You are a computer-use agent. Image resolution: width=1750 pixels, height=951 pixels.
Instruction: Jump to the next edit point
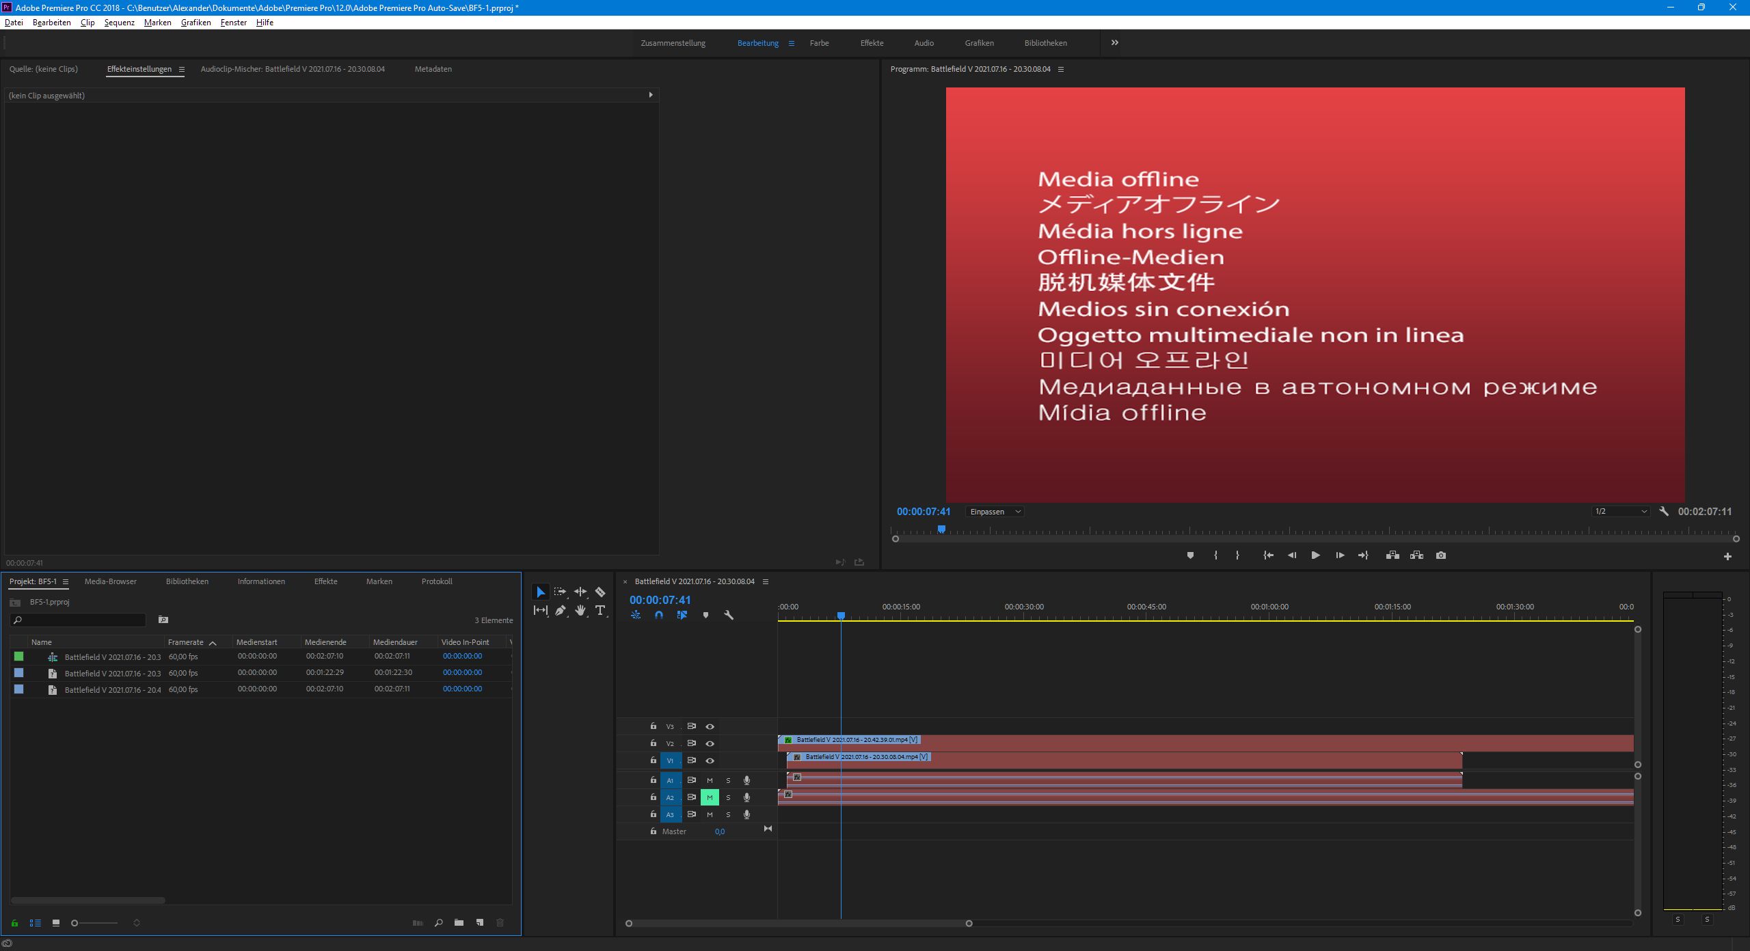coord(1363,555)
